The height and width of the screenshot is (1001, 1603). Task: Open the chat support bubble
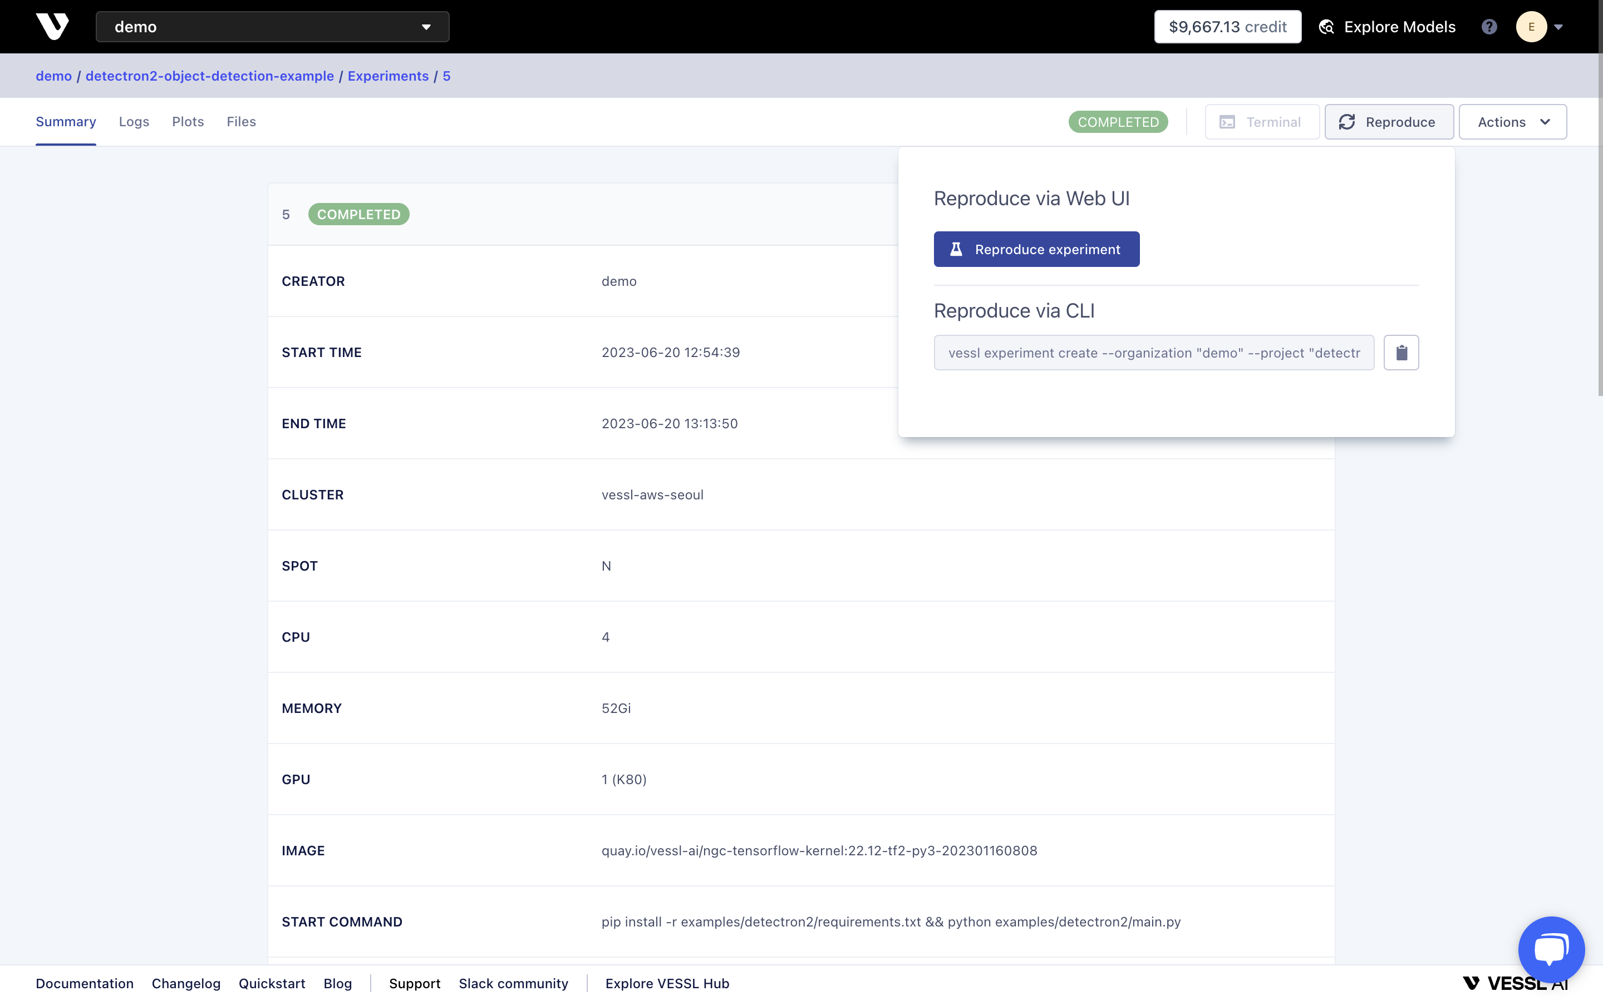click(1551, 950)
